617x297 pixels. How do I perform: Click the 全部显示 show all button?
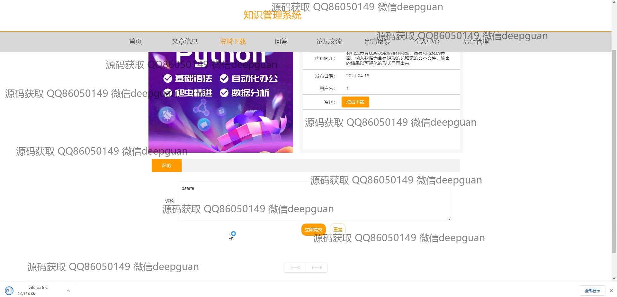click(x=592, y=291)
